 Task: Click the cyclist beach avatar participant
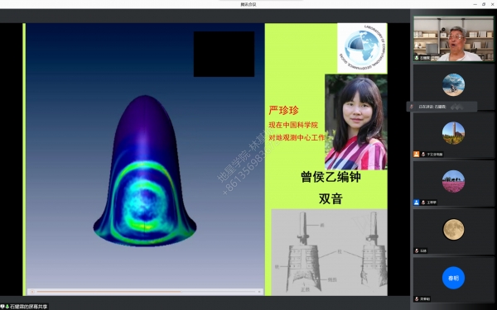coord(453,85)
